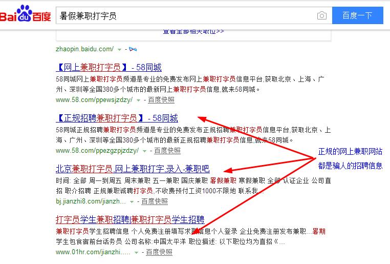Click URL www.58.com/ppewsjzdzy/
390x264 pixels.
click(x=94, y=100)
